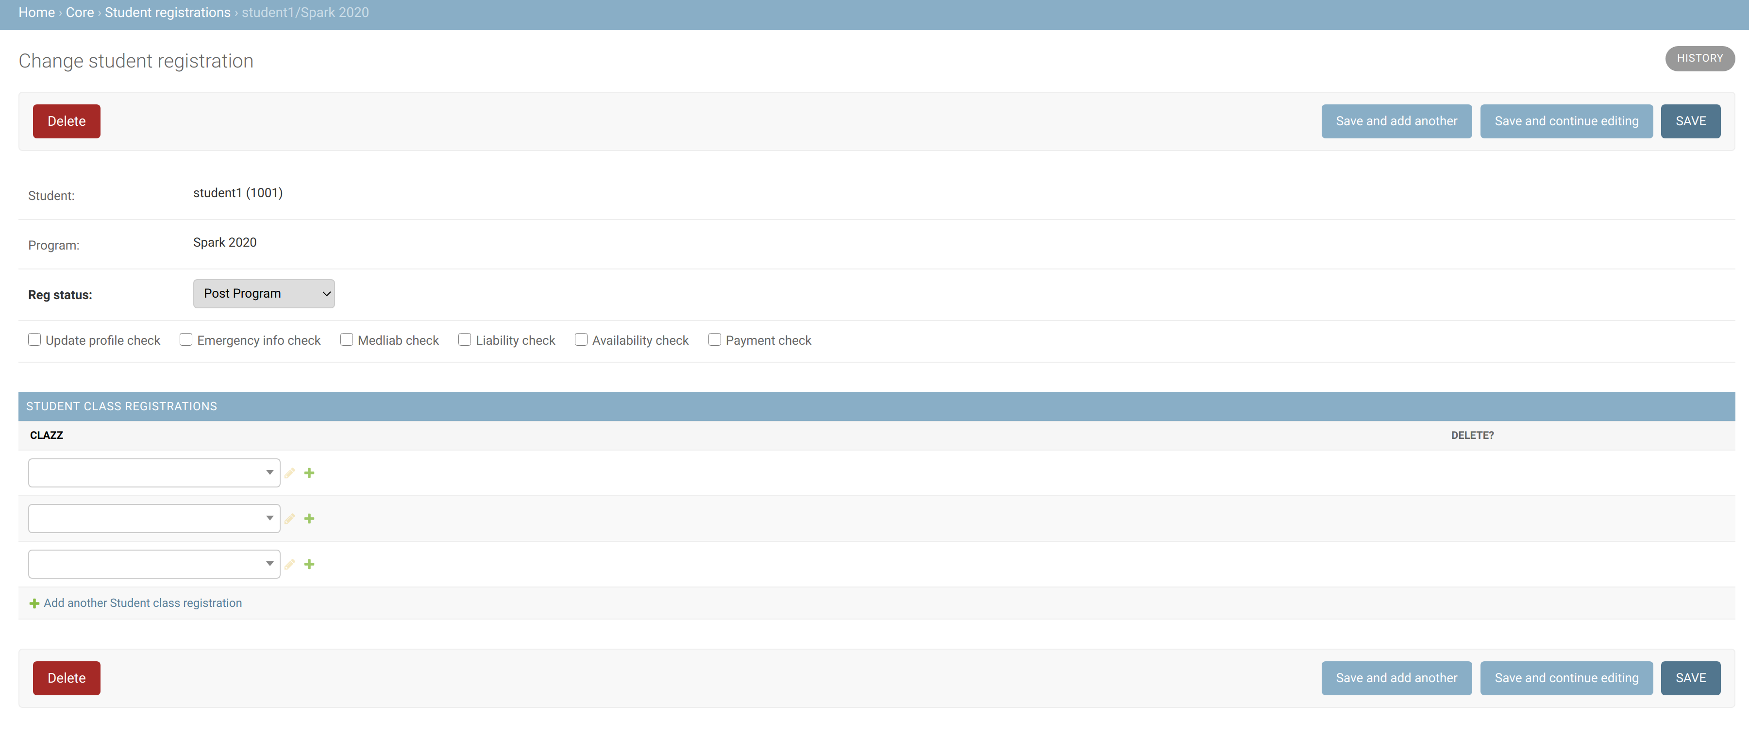Click the green plus icon in third Clazz row

coord(309,564)
